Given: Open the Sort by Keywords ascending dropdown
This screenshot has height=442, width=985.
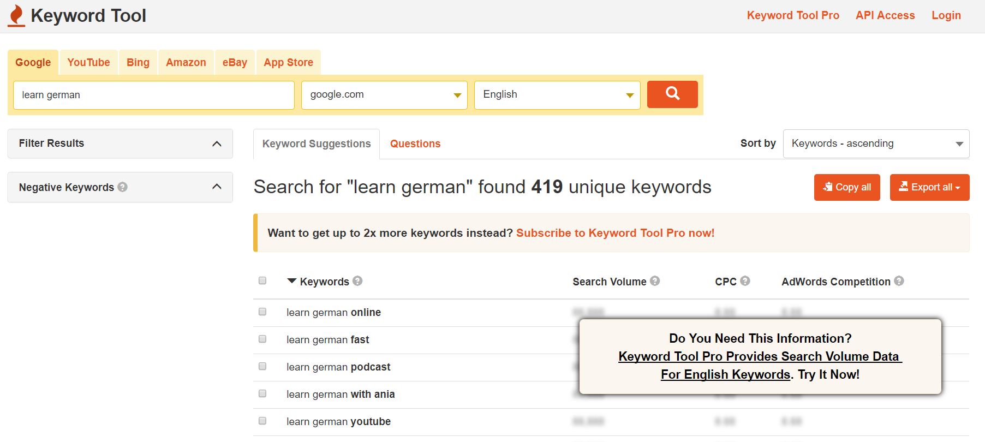Looking at the screenshot, I should [876, 144].
